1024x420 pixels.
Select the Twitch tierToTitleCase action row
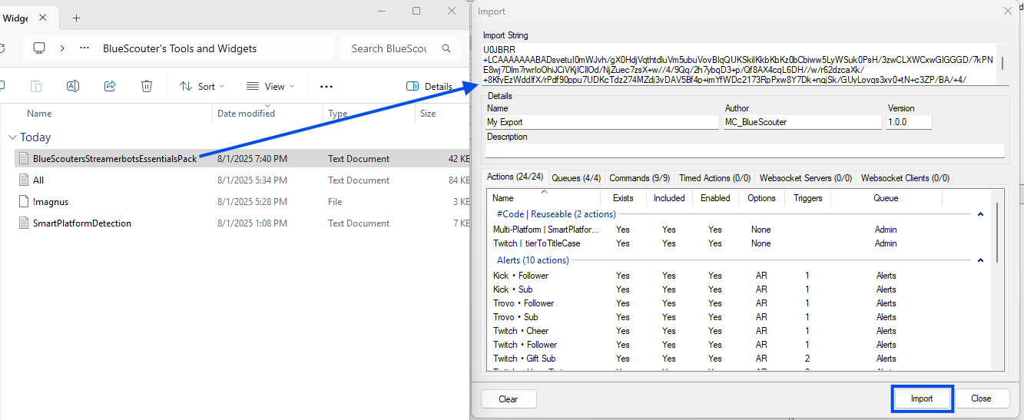(x=737, y=243)
